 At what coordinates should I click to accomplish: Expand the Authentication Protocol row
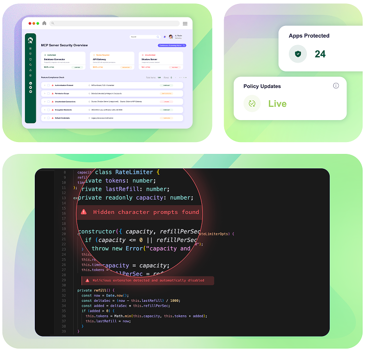click(44, 85)
